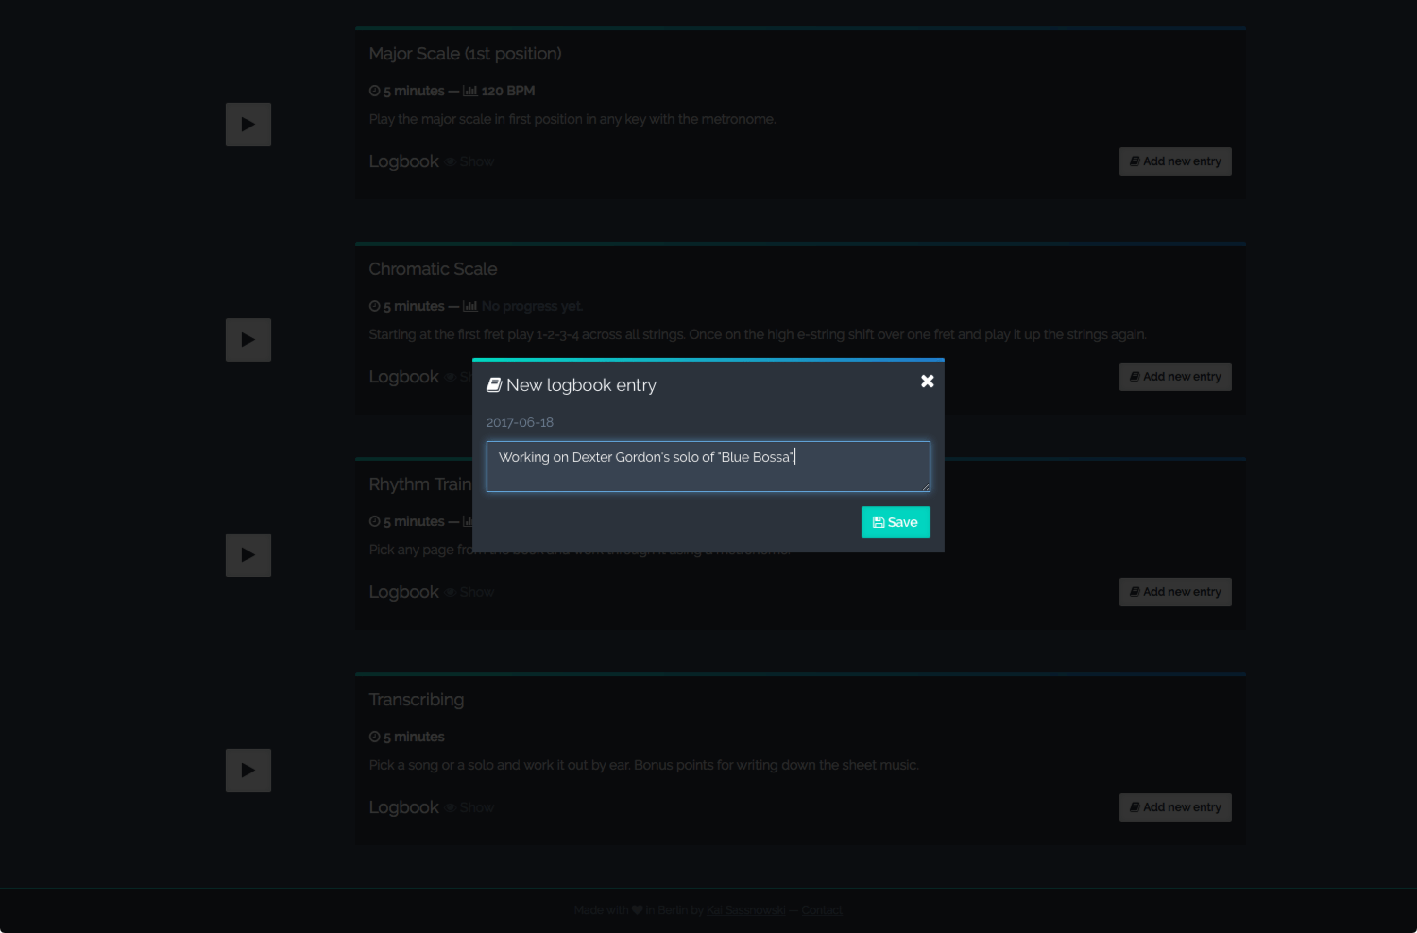Start the Rhythm Training exercise play button

[248, 555]
